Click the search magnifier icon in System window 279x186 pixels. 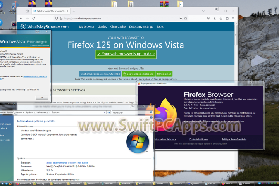point(151,112)
